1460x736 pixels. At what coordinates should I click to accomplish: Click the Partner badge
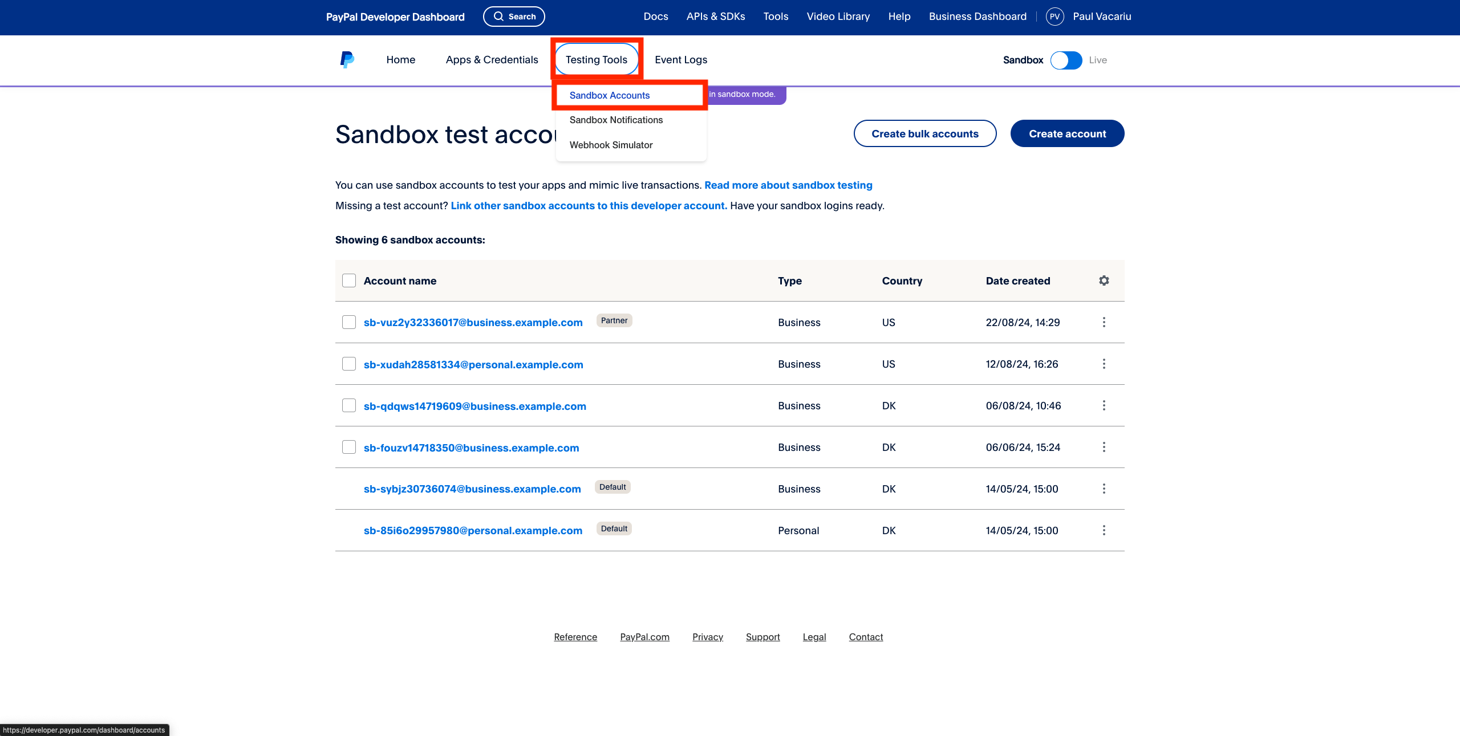click(x=614, y=320)
